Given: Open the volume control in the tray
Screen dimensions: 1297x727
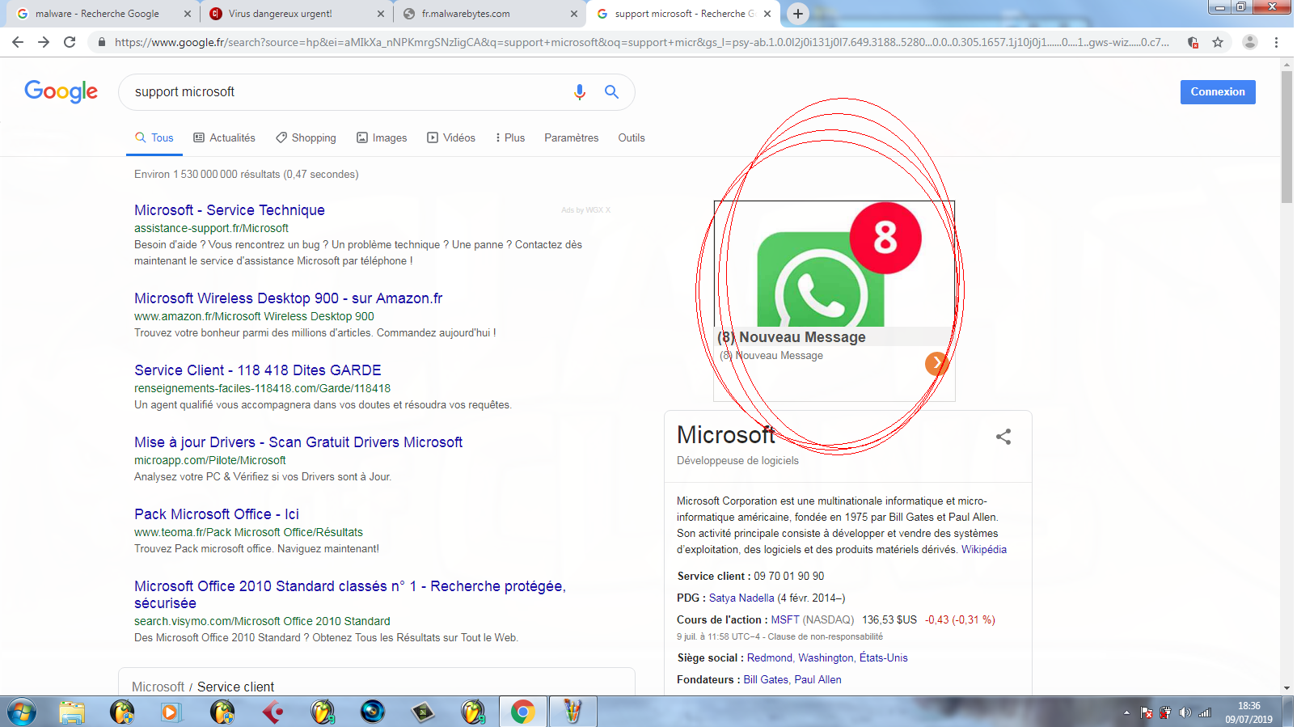Looking at the screenshot, I should tap(1185, 712).
